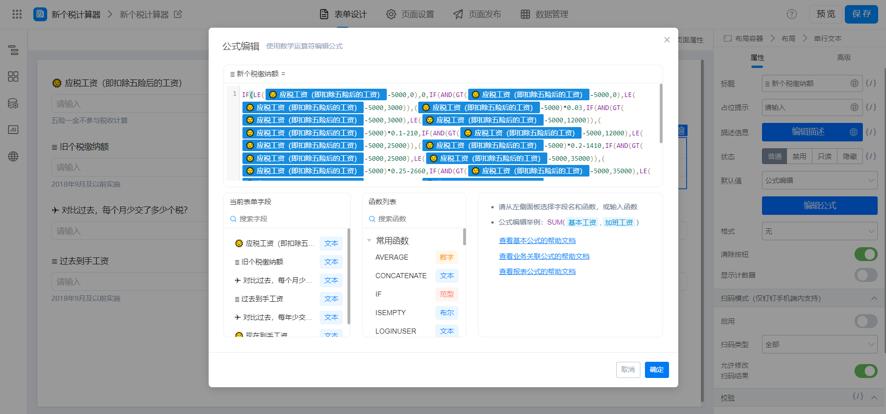
Task: Set status to 隐藏
Action: (x=849, y=156)
